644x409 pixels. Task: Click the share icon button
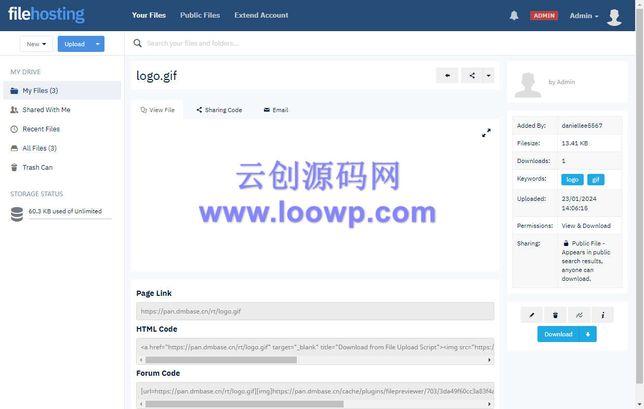pos(472,75)
